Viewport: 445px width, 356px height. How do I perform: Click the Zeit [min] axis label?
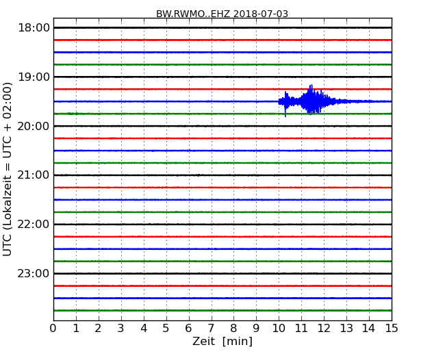pos(222,341)
